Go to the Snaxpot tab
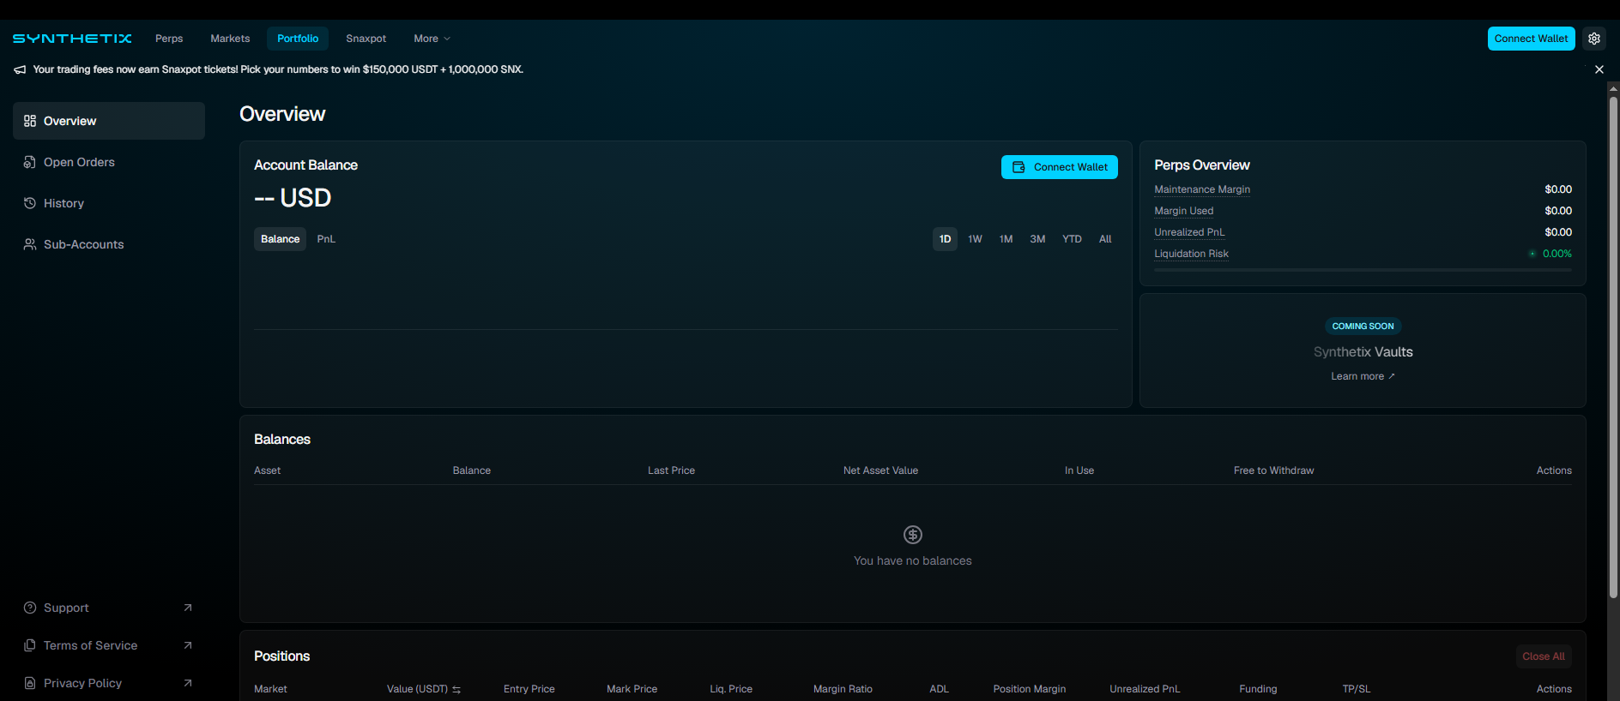 coord(366,39)
